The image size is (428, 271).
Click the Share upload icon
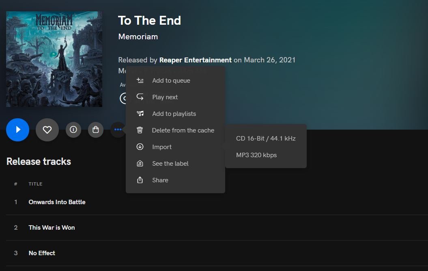pos(140,180)
